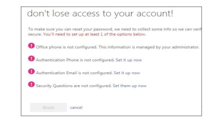Set up the Authentication Phone now
This screenshot has height=132, width=214.
point(129,60)
